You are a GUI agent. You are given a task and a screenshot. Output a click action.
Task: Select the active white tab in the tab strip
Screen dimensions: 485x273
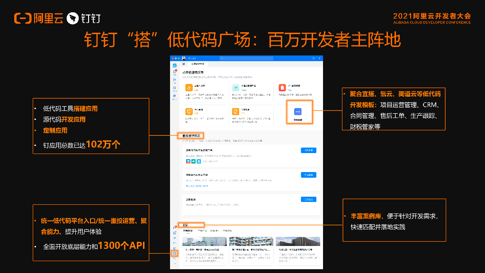point(198,64)
